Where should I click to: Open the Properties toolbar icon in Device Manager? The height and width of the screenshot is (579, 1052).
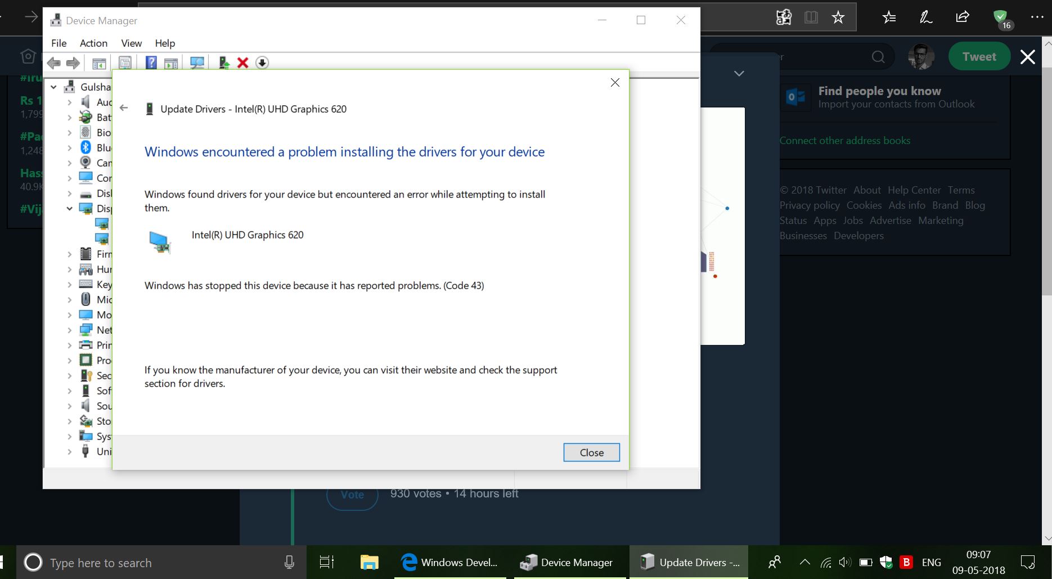tap(125, 63)
